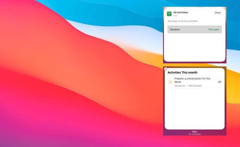The image size is (240, 147).
Task: Click the Bigin subtitle under All Activities
Action: pyautogui.click(x=176, y=16)
